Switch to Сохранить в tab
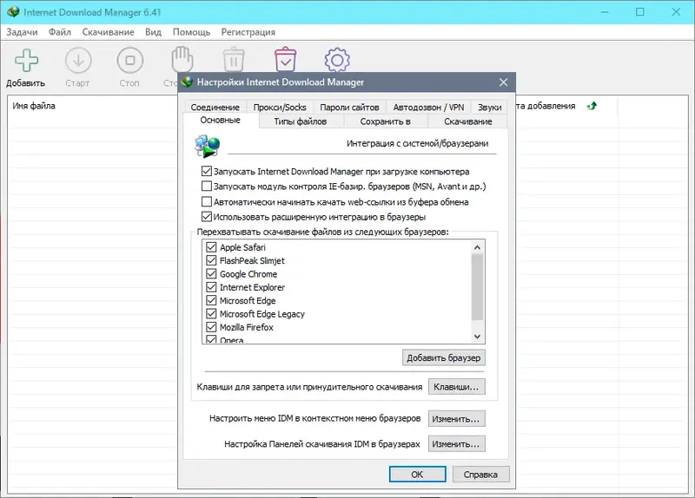The width and height of the screenshot is (695, 498). coord(385,121)
